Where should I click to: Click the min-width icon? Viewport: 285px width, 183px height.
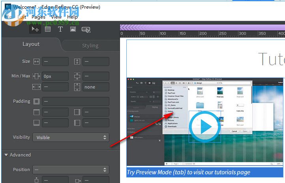pyautogui.click(x=36, y=76)
